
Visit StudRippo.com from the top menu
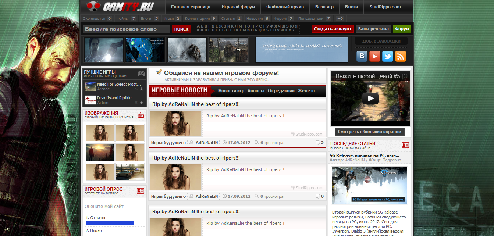[385, 7]
